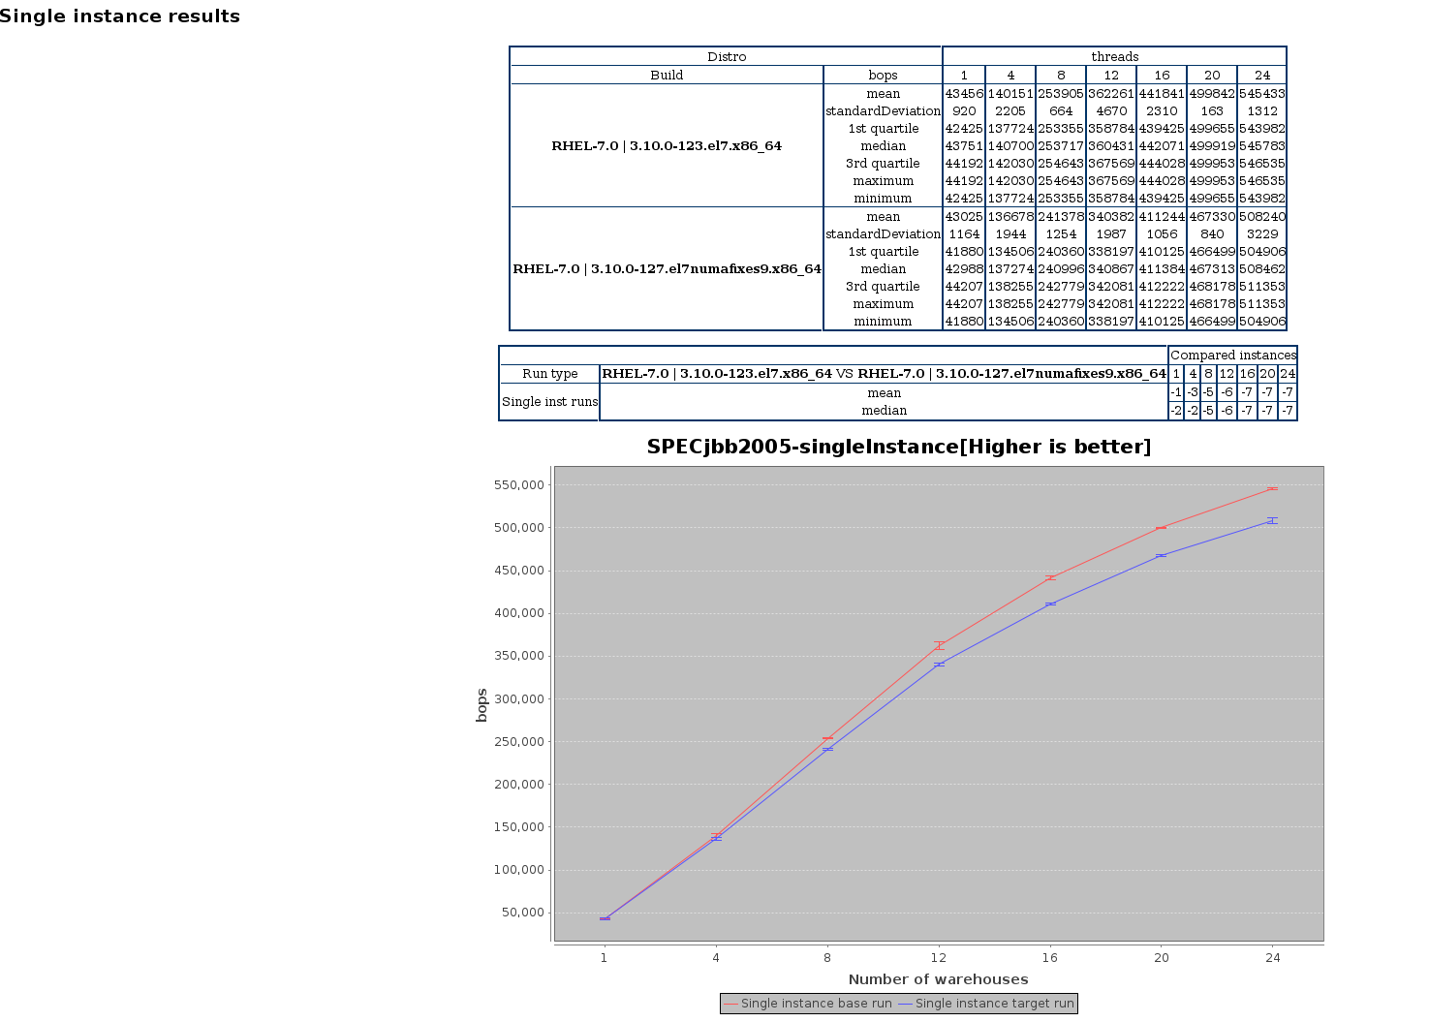Screen dimensions: 1429x1022
Task: Click the red legend line for the base run
Action: coord(731,1004)
